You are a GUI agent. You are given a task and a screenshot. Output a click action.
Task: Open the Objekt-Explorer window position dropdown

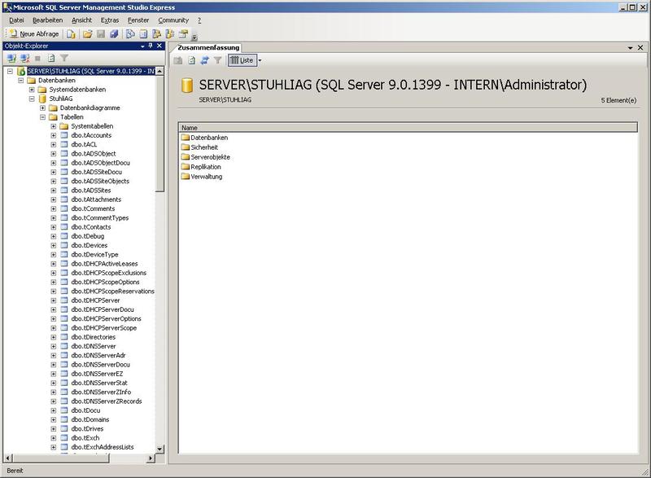tap(142, 46)
